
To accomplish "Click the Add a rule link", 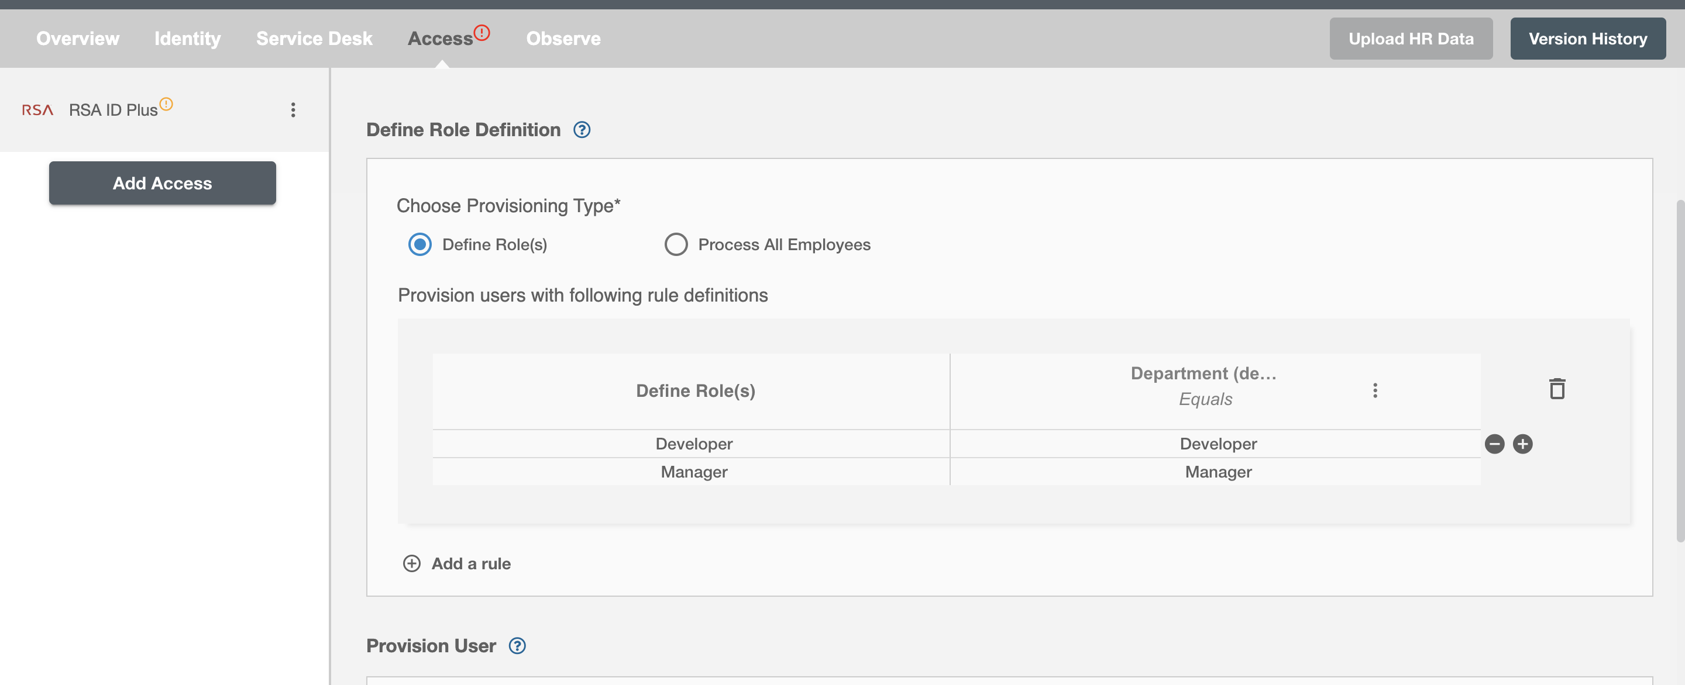I will (471, 563).
